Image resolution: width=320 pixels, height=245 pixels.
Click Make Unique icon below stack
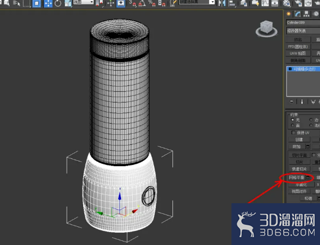pyautogui.click(x=313, y=101)
